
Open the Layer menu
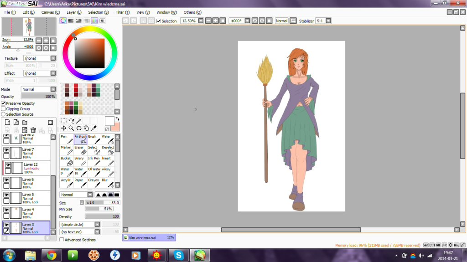coord(74,12)
